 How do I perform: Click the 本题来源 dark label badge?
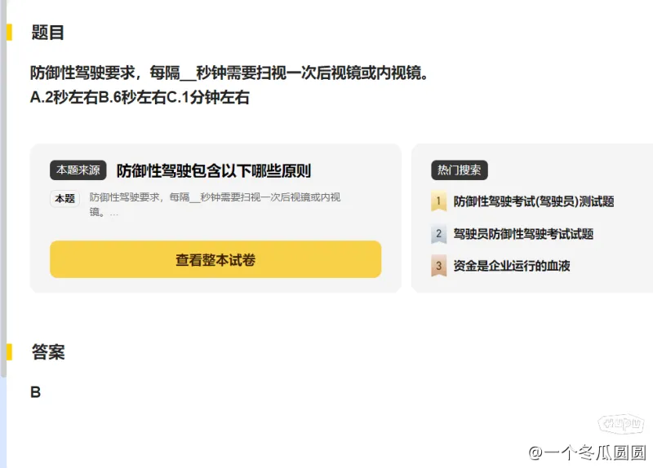tap(78, 170)
